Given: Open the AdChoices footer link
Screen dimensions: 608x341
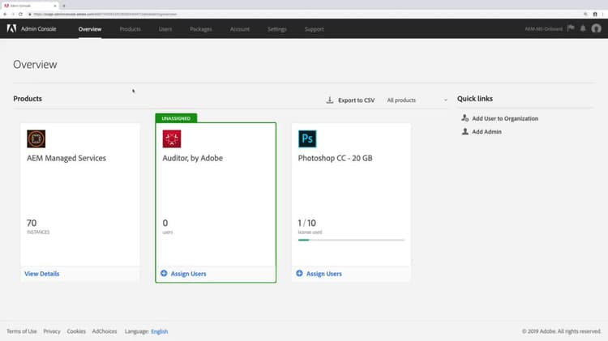Looking at the screenshot, I should tap(105, 331).
